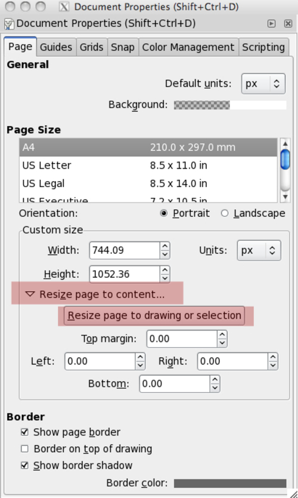The image size is (298, 498).
Task: Switch to the Page tab
Action: [20, 46]
